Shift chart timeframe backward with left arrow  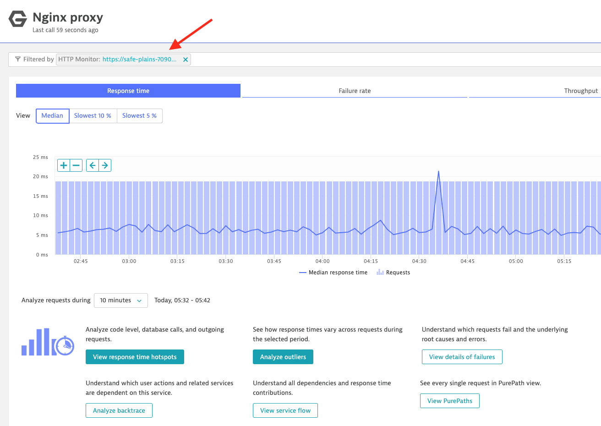[x=93, y=165]
